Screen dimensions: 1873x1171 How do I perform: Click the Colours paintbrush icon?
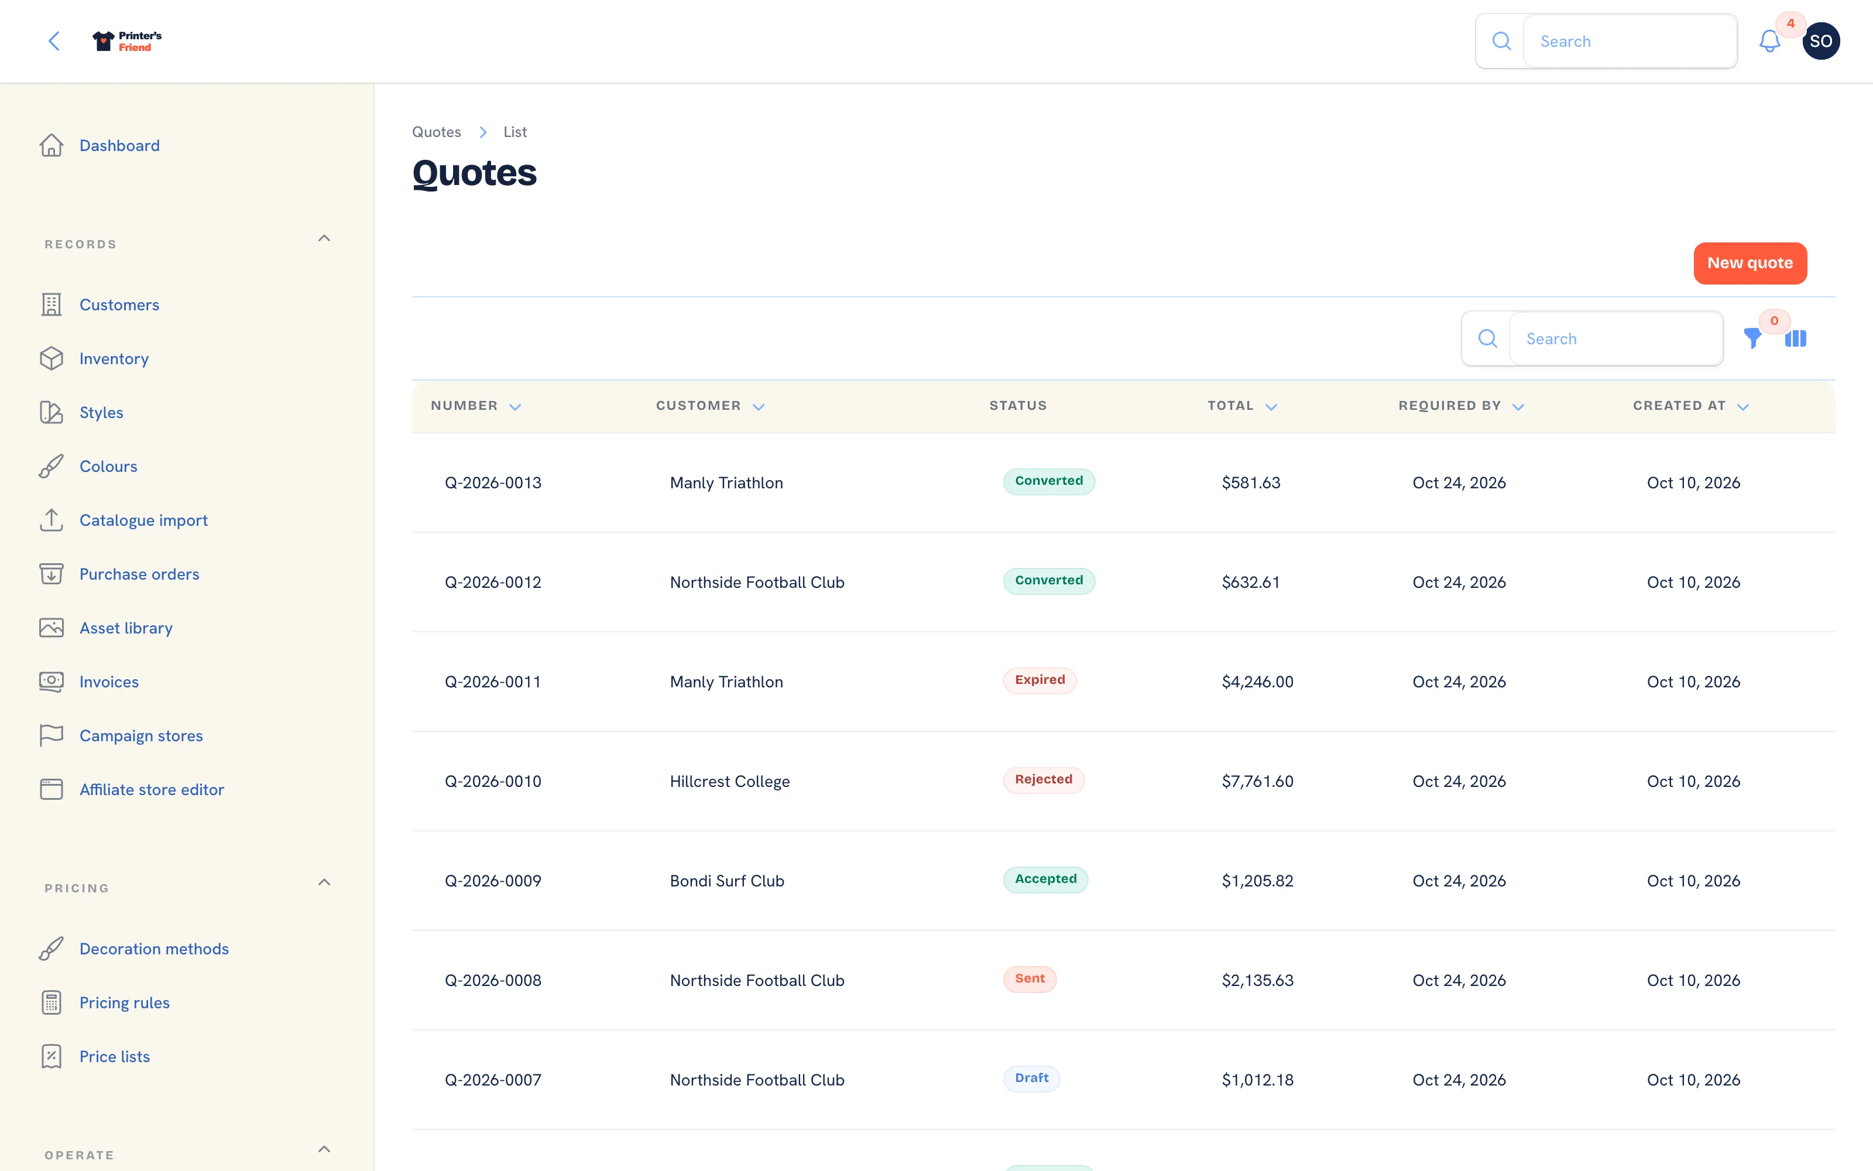point(51,466)
